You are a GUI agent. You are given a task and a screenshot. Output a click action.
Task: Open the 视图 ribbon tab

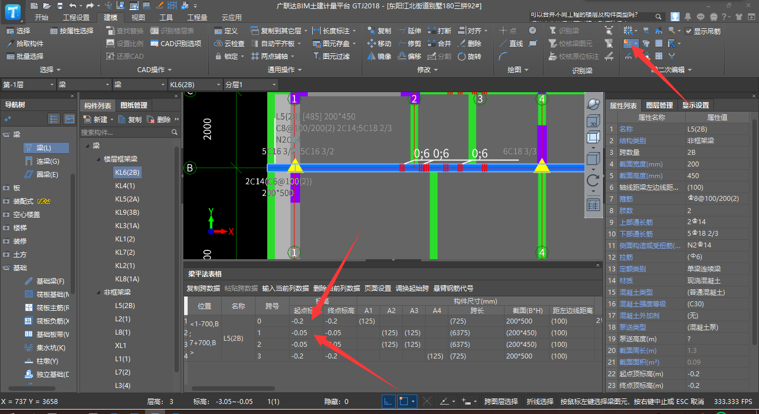click(138, 17)
